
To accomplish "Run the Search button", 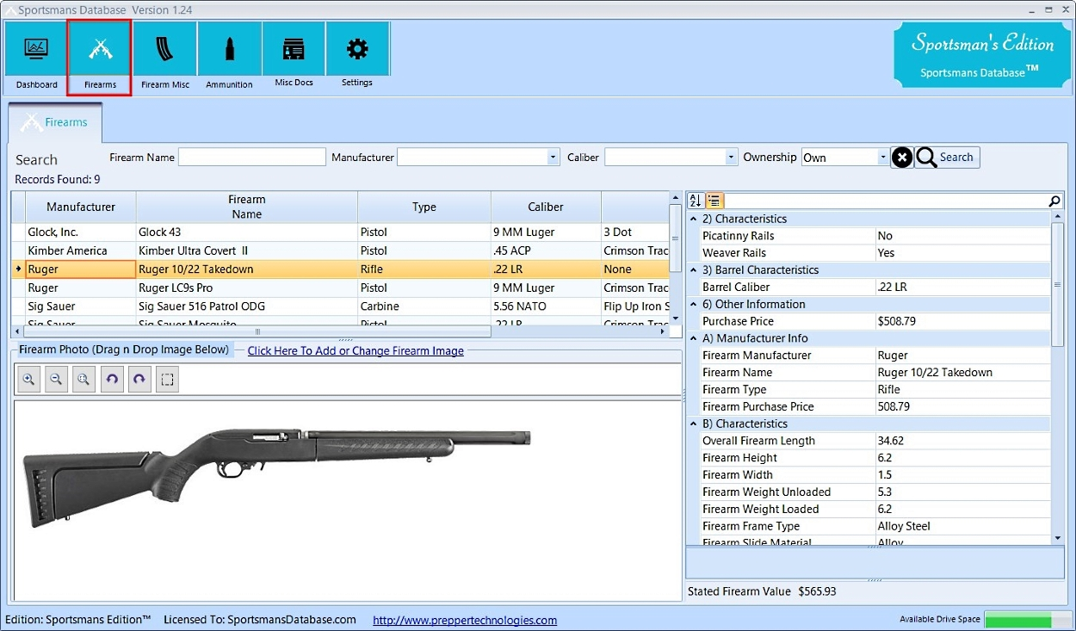I will pos(947,158).
